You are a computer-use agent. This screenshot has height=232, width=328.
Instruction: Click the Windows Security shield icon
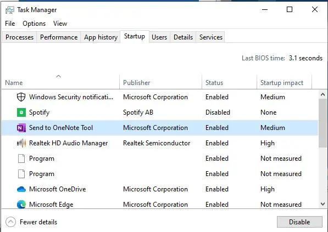point(21,97)
